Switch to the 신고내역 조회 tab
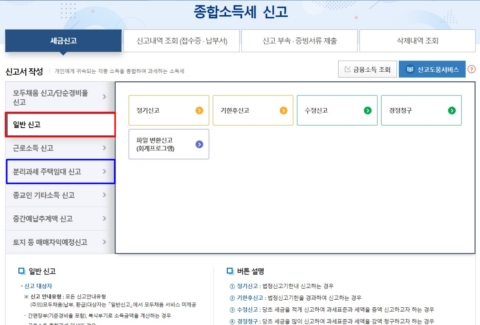The height and width of the screenshot is (325, 480). tap(181, 41)
